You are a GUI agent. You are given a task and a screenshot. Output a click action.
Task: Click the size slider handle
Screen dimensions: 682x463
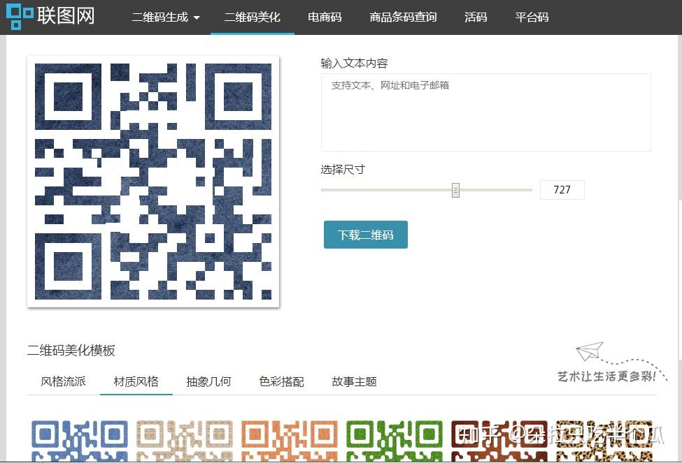point(455,190)
